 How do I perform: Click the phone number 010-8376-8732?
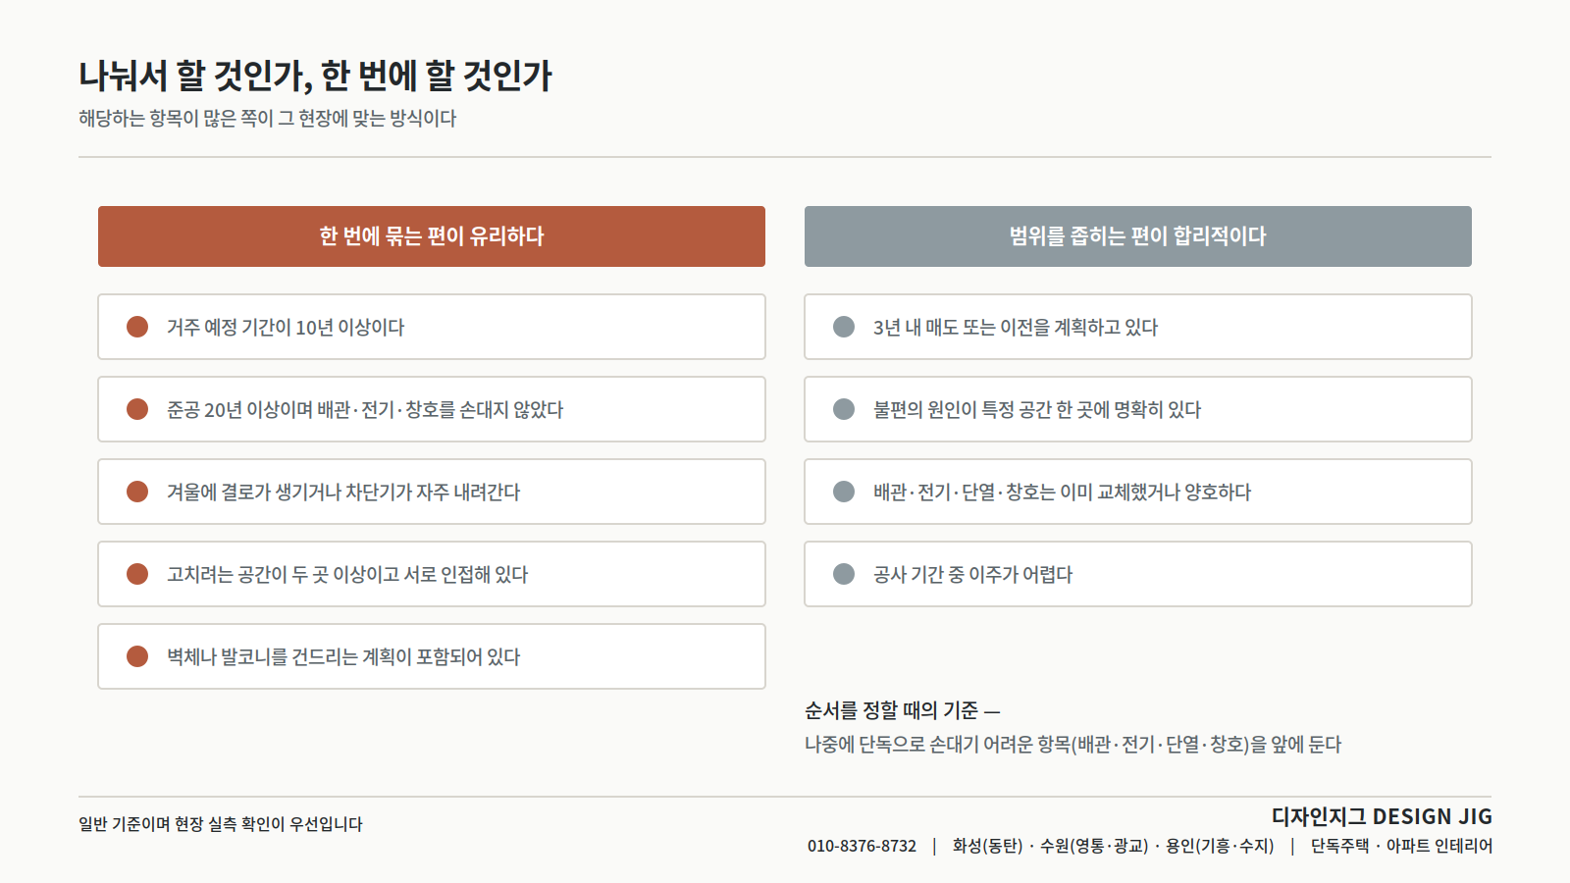[x=862, y=846]
